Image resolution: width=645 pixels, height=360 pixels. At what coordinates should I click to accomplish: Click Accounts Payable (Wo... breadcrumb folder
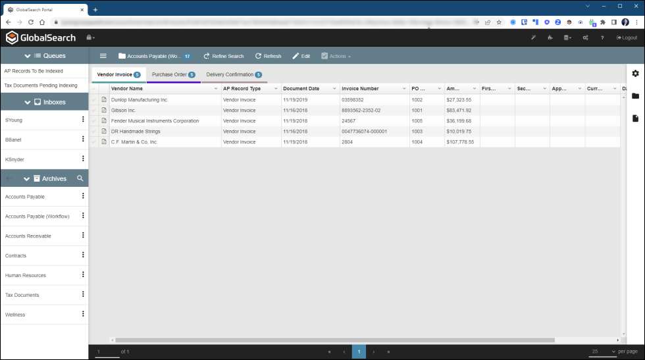pos(154,56)
